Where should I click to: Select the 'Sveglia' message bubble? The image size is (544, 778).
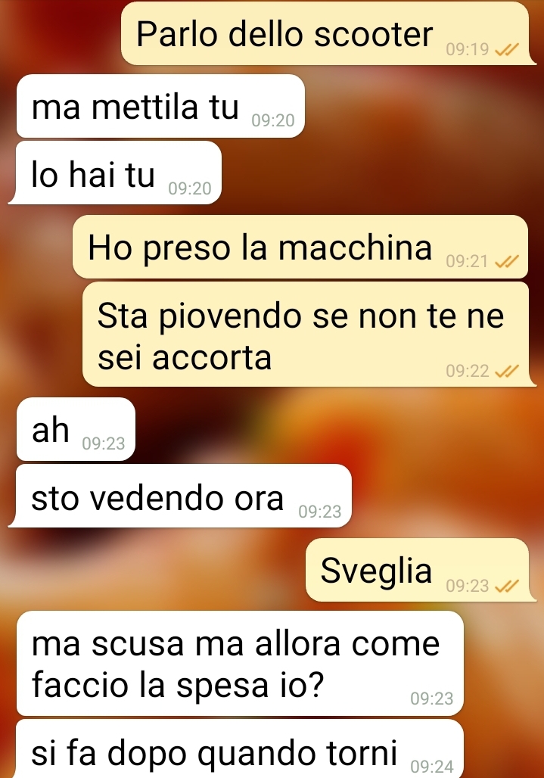tap(421, 570)
